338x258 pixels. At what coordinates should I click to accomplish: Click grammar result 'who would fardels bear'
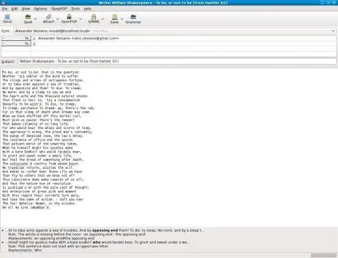99,242
